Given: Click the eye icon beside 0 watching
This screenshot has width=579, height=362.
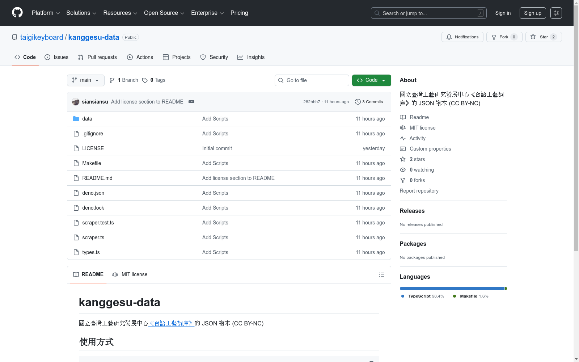Looking at the screenshot, I should (403, 170).
